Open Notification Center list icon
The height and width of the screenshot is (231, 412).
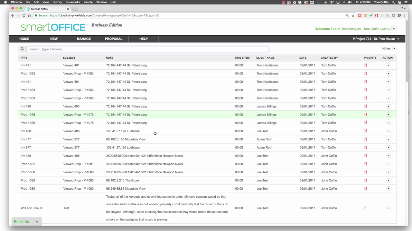(406, 2)
